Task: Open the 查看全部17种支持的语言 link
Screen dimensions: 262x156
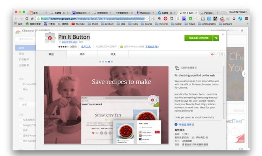Action: 195,145
